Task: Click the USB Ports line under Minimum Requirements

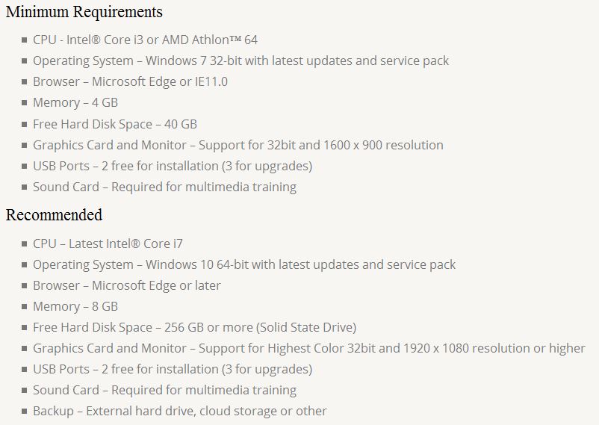Action: pyautogui.click(x=172, y=166)
